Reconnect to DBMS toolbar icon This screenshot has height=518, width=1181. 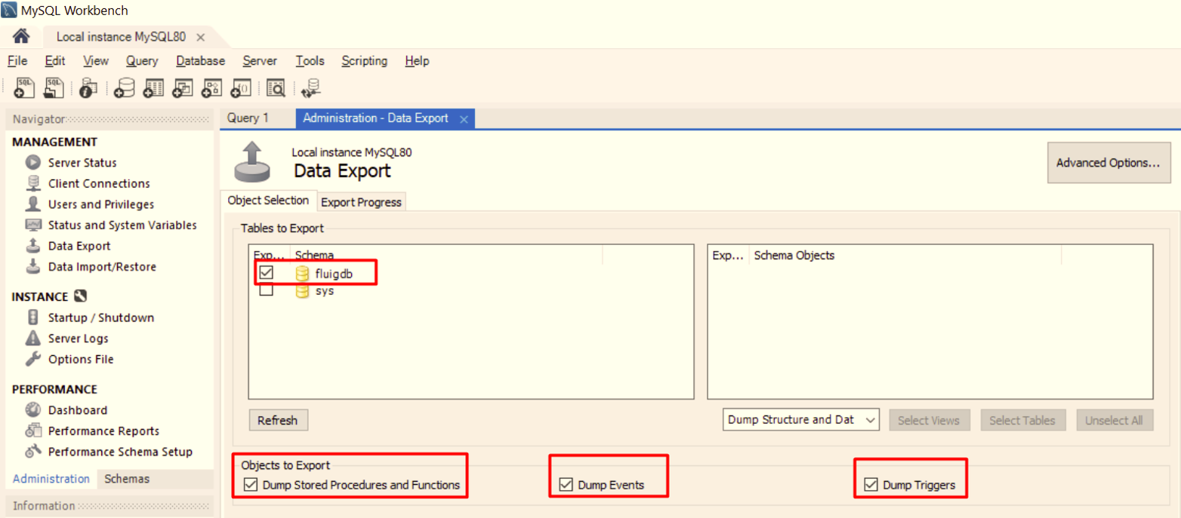click(x=310, y=87)
